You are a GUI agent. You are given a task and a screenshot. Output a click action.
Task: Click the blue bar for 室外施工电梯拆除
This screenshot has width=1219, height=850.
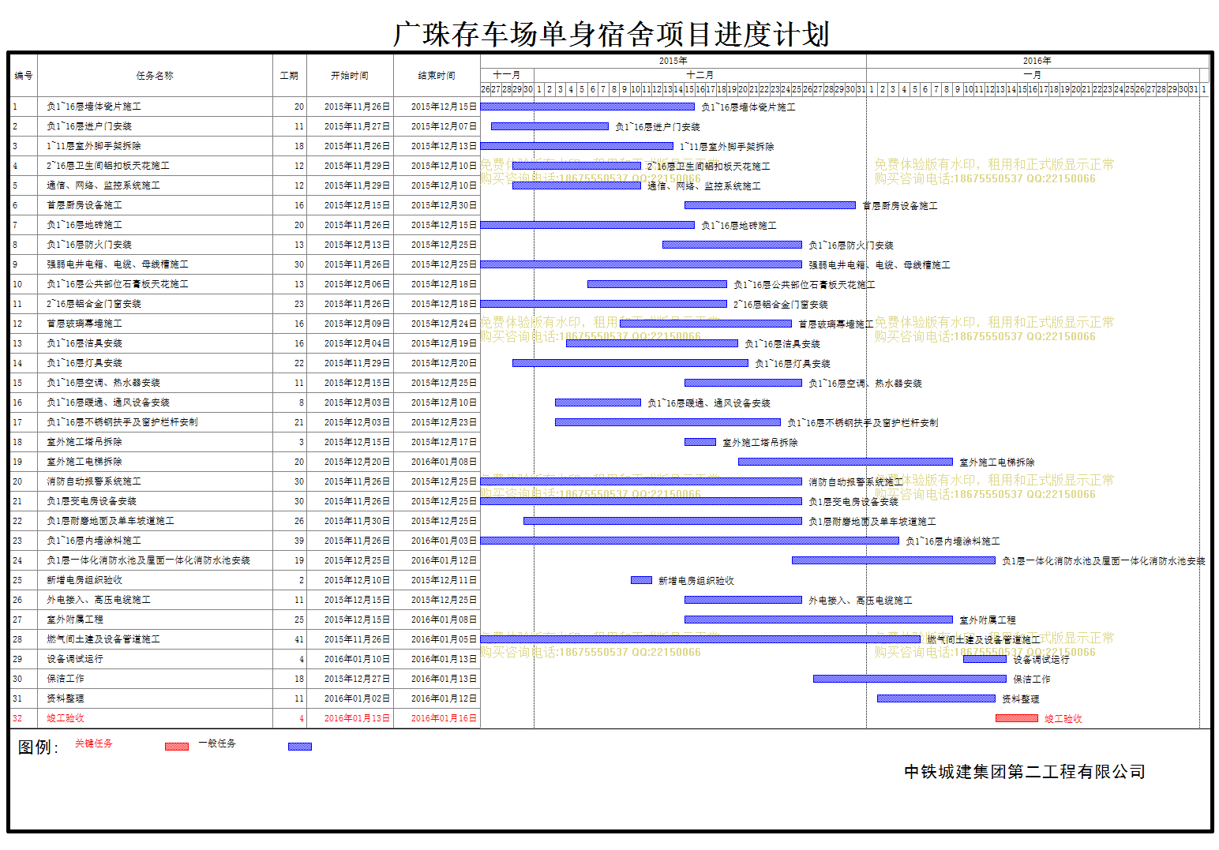pyautogui.click(x=846, y=462)
